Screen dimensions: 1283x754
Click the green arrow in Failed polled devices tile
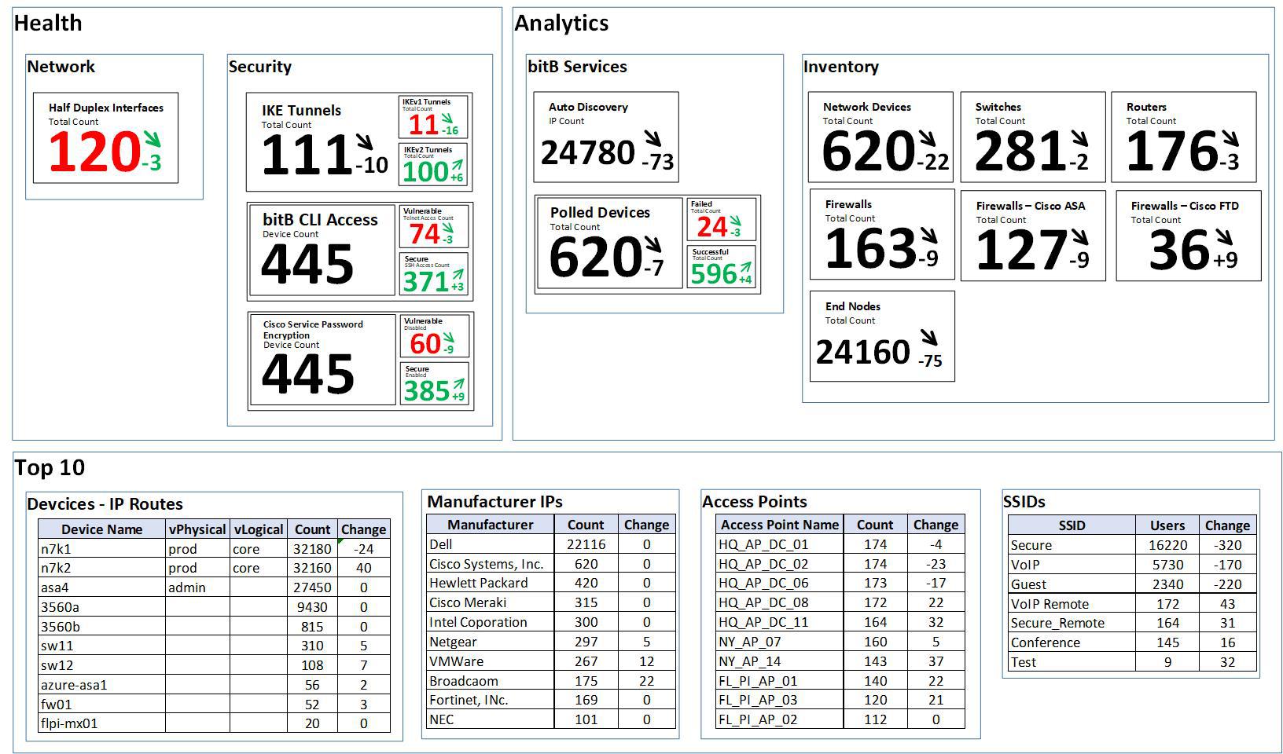point(735,221)
